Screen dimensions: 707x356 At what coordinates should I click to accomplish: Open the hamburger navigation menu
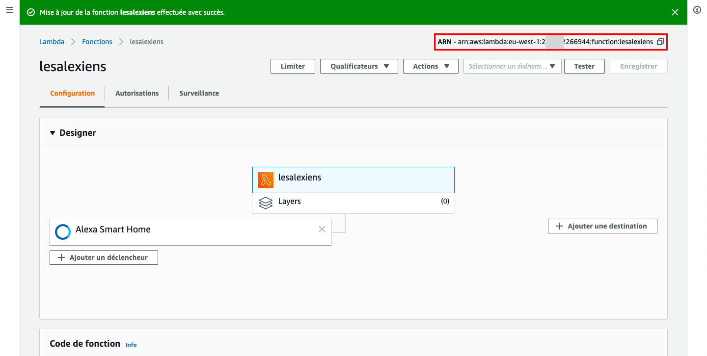tap(9, 10)
